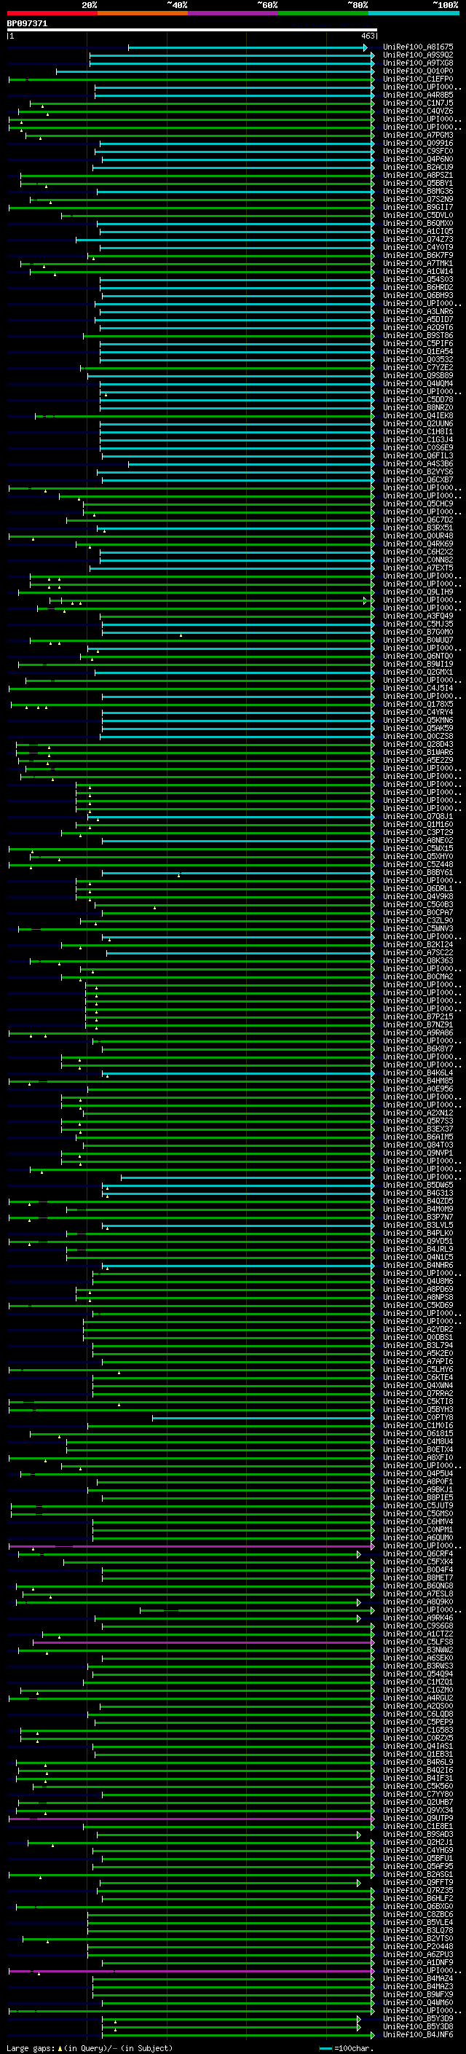Image resolution: width=466 pixels, height=2054 pixels.
Task: Open hit UniRef100_C1EFP0
Action: point(418,79)
